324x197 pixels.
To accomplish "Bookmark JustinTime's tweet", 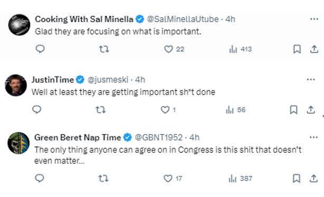I will tap(293, 110).
